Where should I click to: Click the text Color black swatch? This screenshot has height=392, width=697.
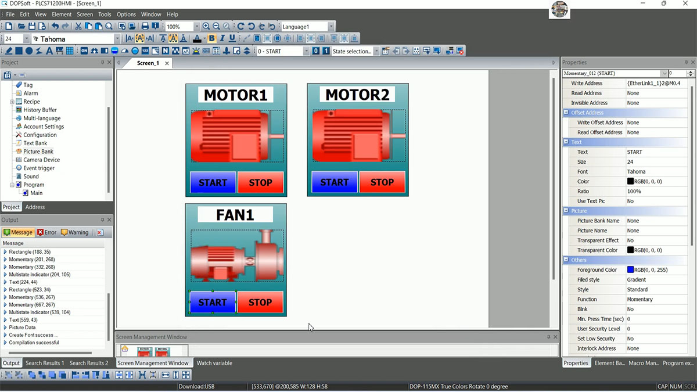point(630,182)
